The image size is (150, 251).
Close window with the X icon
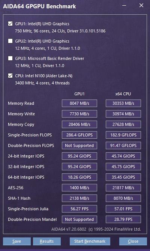(x=141, y=5)
